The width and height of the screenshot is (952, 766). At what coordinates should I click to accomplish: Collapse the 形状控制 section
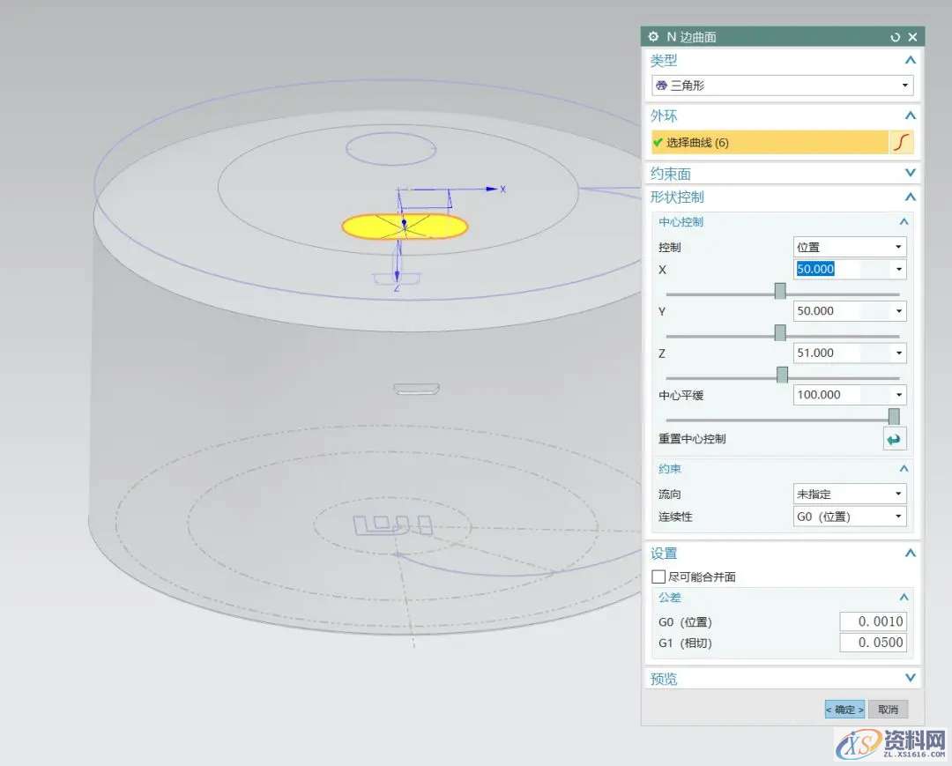click(x=910, y=197)
